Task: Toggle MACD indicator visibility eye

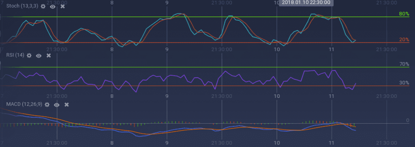Action: coord(57,105)
